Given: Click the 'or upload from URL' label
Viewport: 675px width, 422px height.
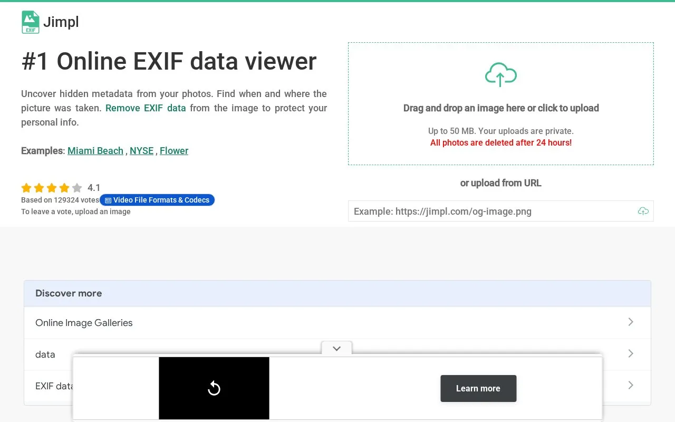Looking at the screenshot, I should (501, 183).
